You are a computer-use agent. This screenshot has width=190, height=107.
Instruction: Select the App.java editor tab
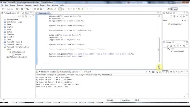pos(42,13)
